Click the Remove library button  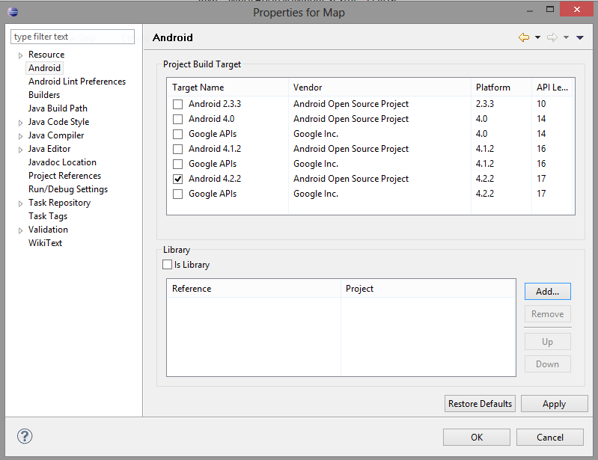(547, 314)
